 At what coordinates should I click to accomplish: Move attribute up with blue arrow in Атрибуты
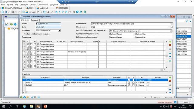[x=170, y=89]
